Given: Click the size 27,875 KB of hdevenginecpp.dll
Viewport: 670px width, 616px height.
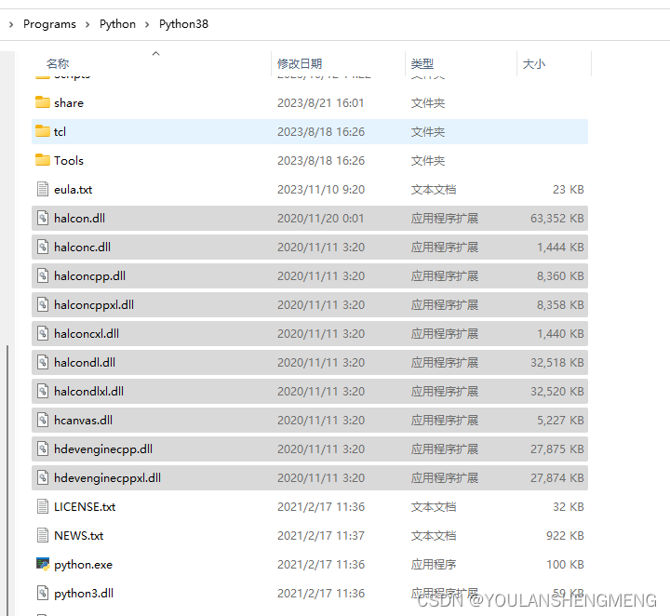Looking at the screenshot, I should [557, 449].
